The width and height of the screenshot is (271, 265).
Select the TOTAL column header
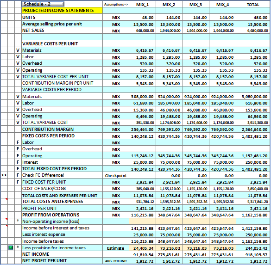coord(253,5)
